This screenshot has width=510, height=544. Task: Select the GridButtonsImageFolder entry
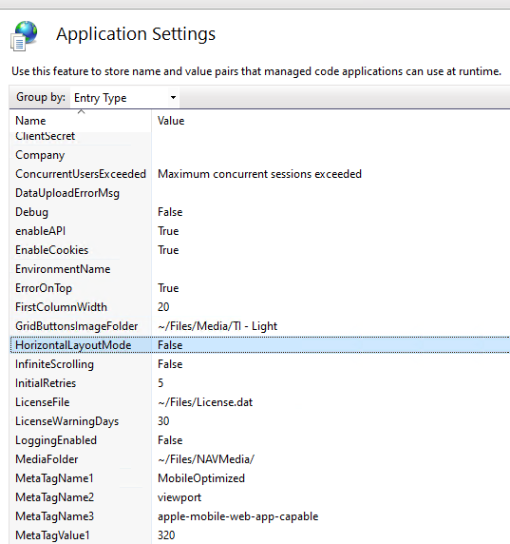coord(77,326)
